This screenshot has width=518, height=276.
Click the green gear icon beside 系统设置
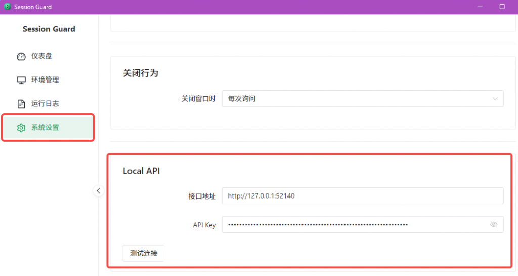[x=21, y=128]
